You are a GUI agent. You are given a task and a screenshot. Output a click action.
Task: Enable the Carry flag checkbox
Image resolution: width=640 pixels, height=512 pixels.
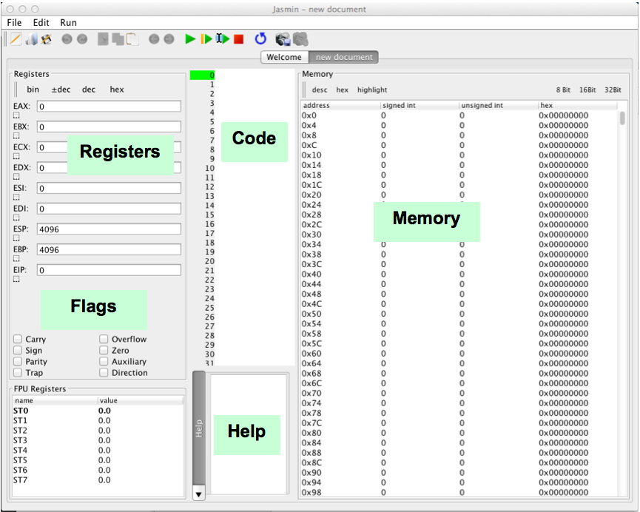tap(18, 340)
